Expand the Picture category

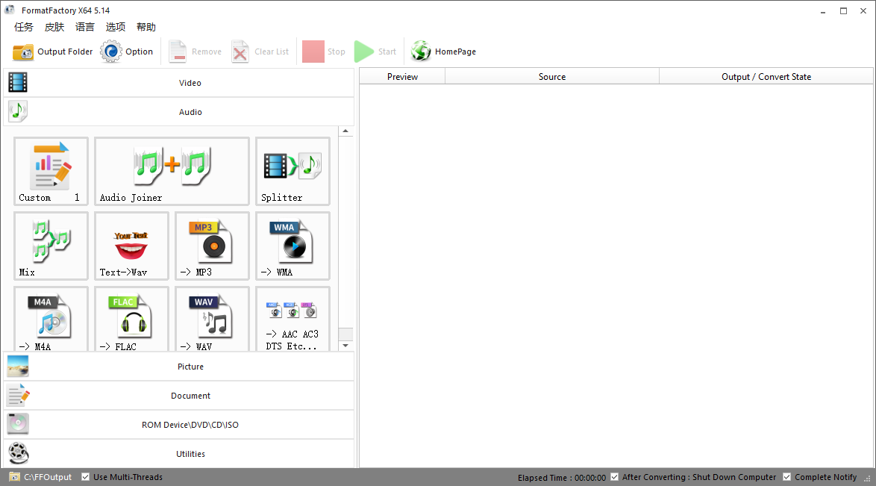pyautogui.click(x=179, y=367)
